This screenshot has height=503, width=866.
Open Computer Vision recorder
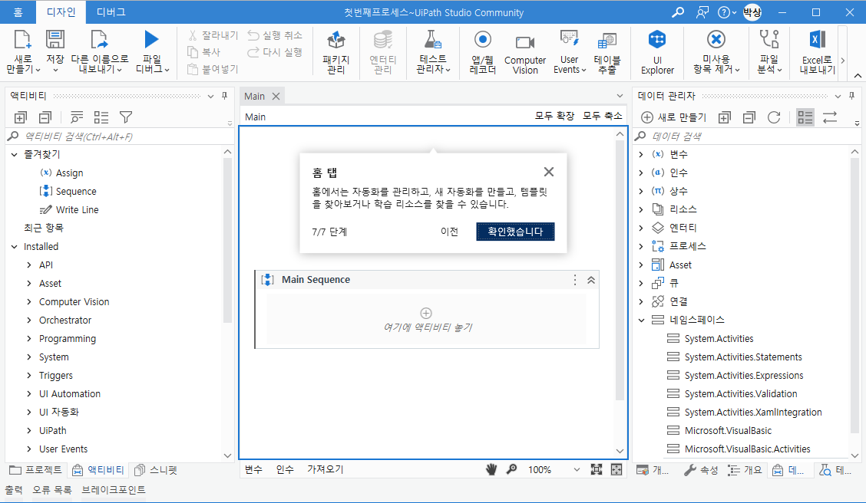(x=524, y=54)
